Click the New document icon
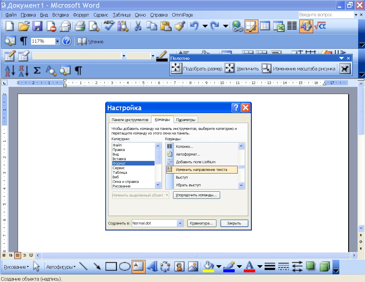 click(x=10, y=26)
